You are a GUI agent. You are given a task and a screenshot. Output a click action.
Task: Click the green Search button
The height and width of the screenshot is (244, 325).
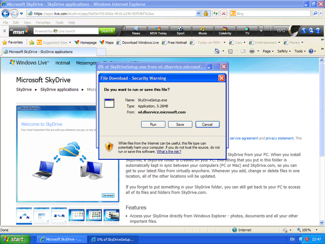coord(107,31)
